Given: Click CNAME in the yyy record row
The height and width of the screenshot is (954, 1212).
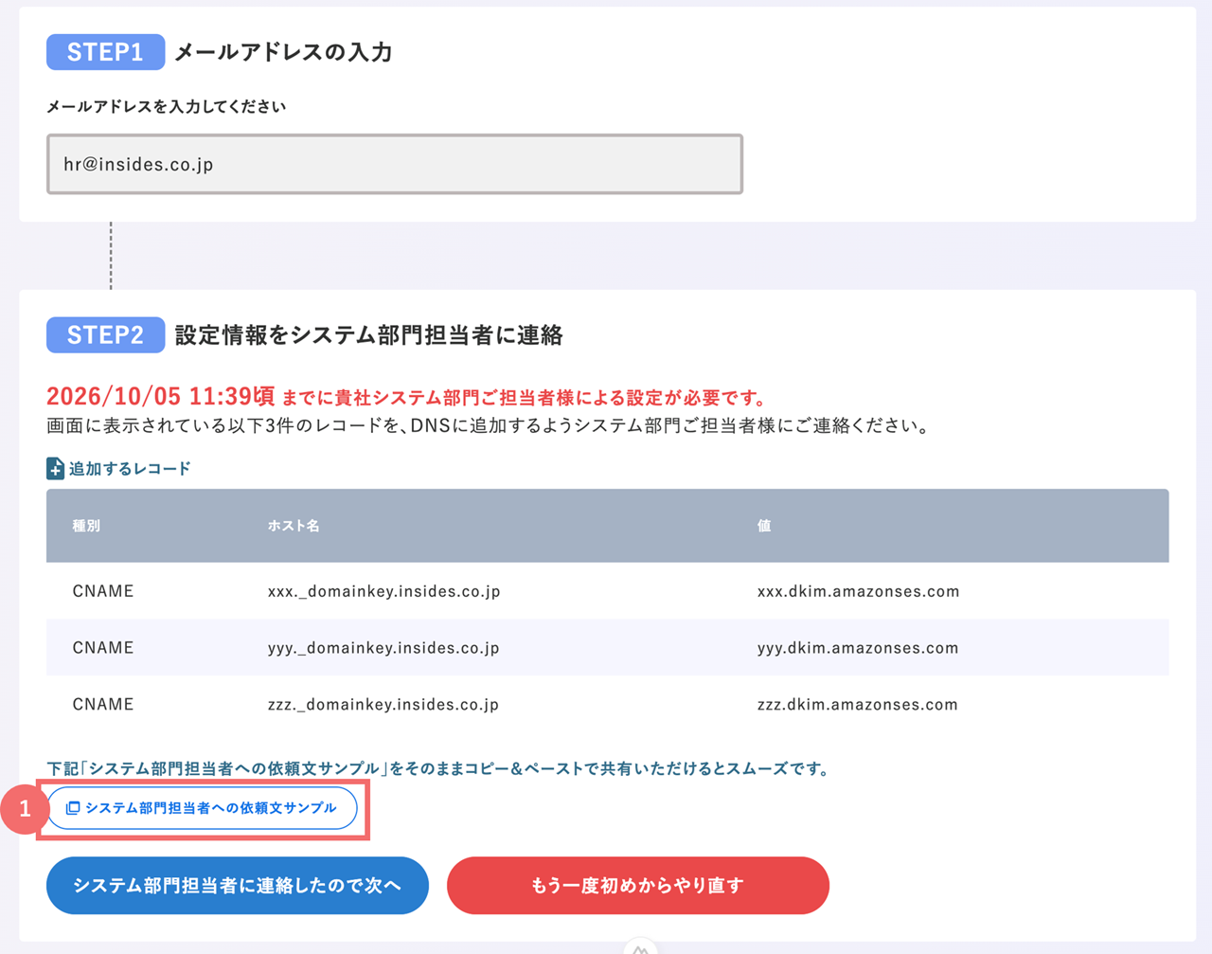Looking at the screenshot, I should (103, 648).
